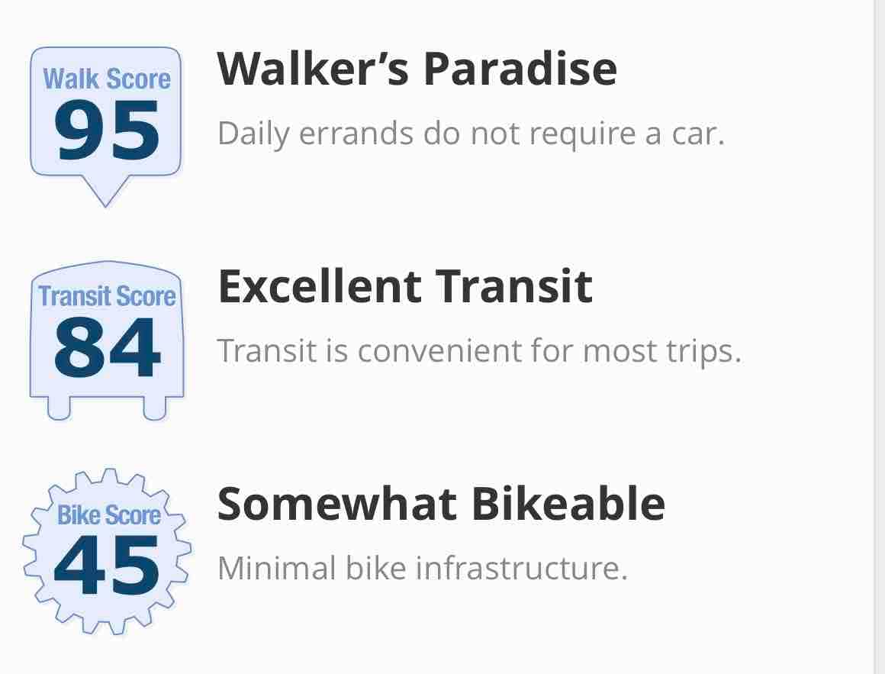Click the vertical scrollbar at right edge
The height and width of the screenshot is (674, 885).
[x=880, y=337]
